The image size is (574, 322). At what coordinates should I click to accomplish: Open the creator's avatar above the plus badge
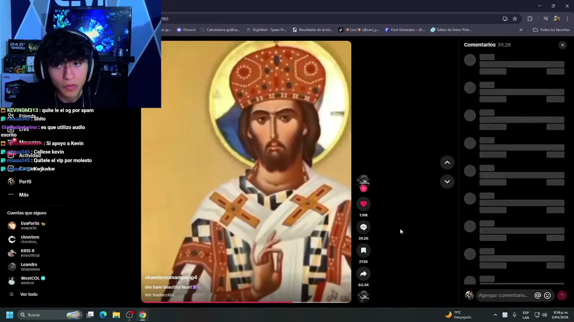(x=363, y=181)
